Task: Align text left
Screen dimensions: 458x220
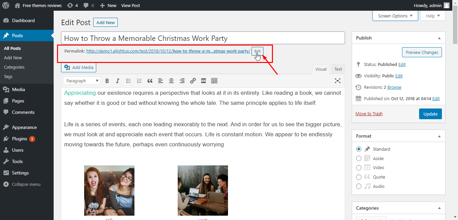Action: (161, 81)
